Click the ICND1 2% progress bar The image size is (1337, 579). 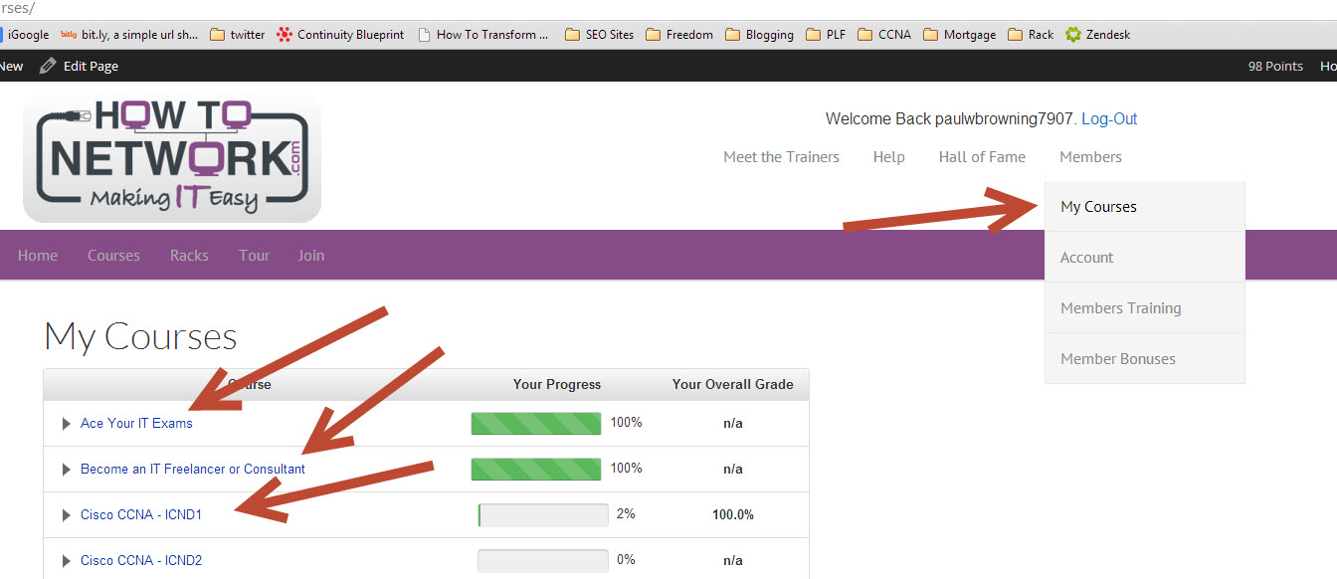542,515
